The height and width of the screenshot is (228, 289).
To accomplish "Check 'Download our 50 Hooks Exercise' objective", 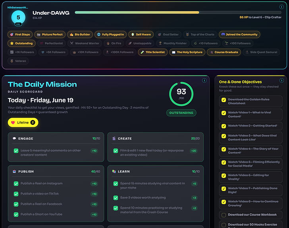I will coord(224,225).
